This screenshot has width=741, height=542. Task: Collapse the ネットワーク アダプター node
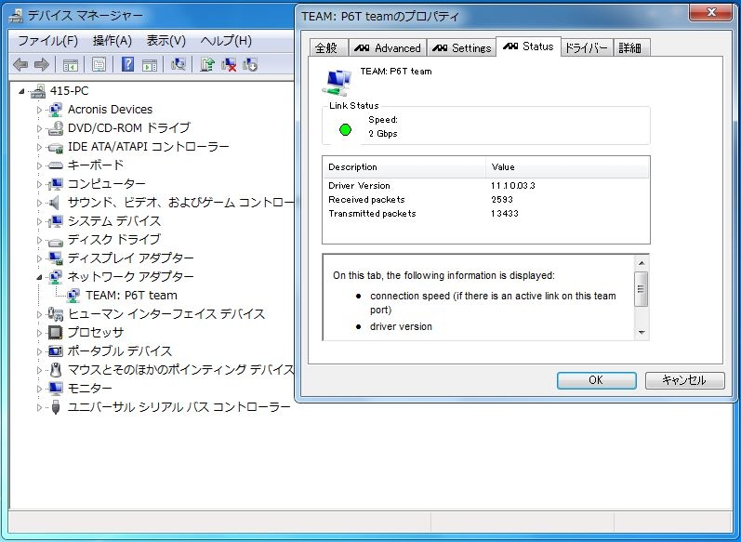coord(40,277)
